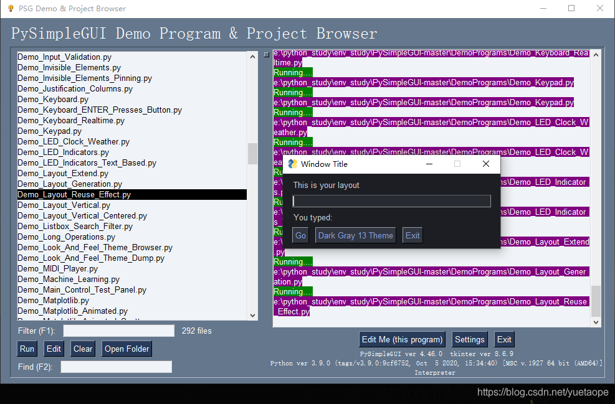Viewport: 615px width, 404px height.
Task: Click the file list scrollbar thumb
Action: [252, 154]
